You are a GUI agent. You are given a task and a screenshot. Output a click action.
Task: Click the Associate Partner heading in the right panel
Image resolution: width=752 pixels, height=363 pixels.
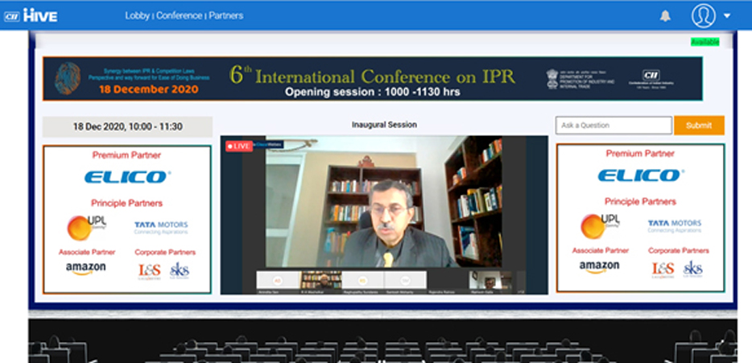tap(600, 251)
